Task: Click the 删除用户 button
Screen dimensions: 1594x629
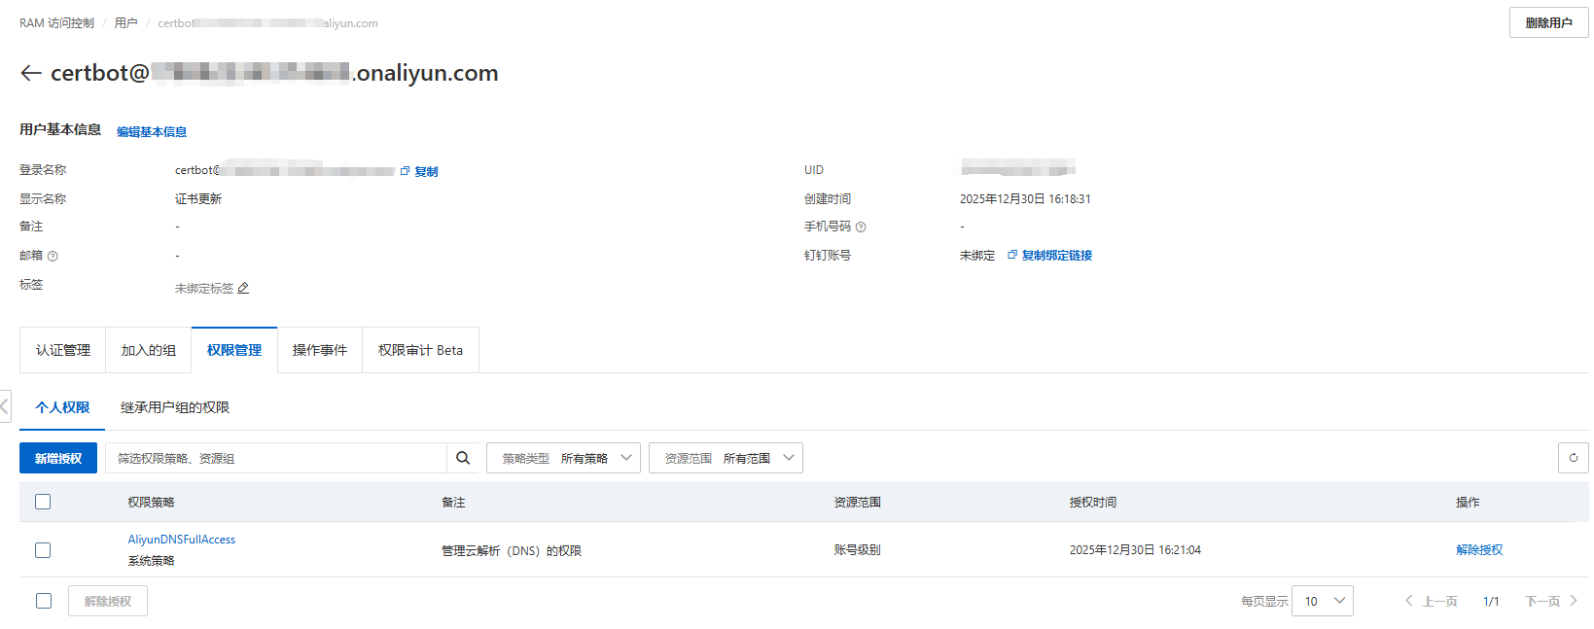Action: pos(1548,22)
